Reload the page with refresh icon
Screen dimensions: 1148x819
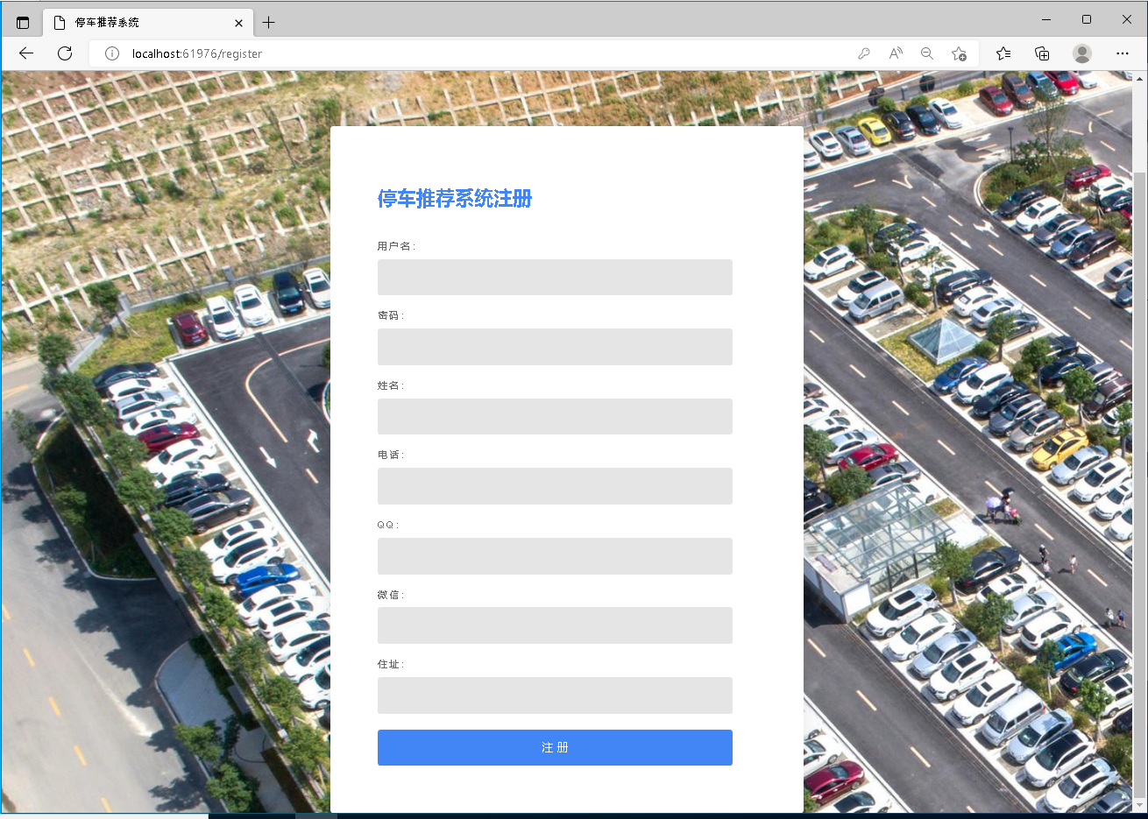coord(65,53)
